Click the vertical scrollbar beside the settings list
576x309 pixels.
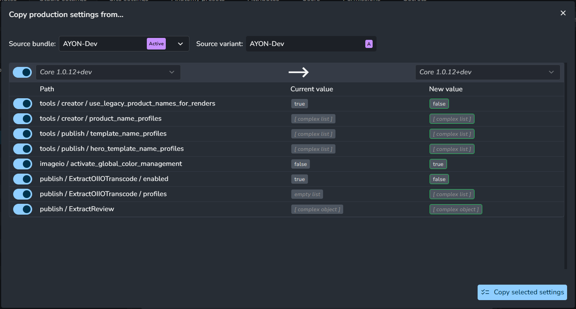pyautogui.click(x=566, y=166)
